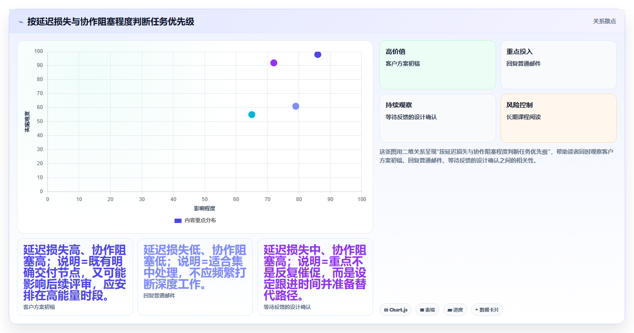Click the 进度 tag chip
Viewport: 634px width, 333px height.
click(455, 310)
